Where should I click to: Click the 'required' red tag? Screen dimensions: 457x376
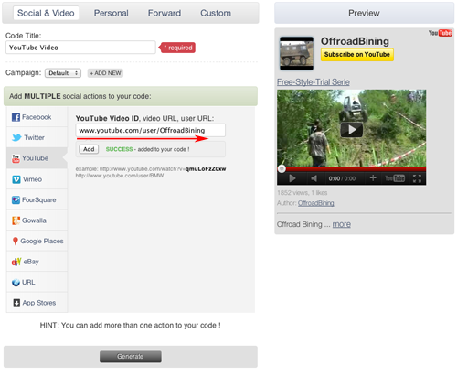coord(178,48)
